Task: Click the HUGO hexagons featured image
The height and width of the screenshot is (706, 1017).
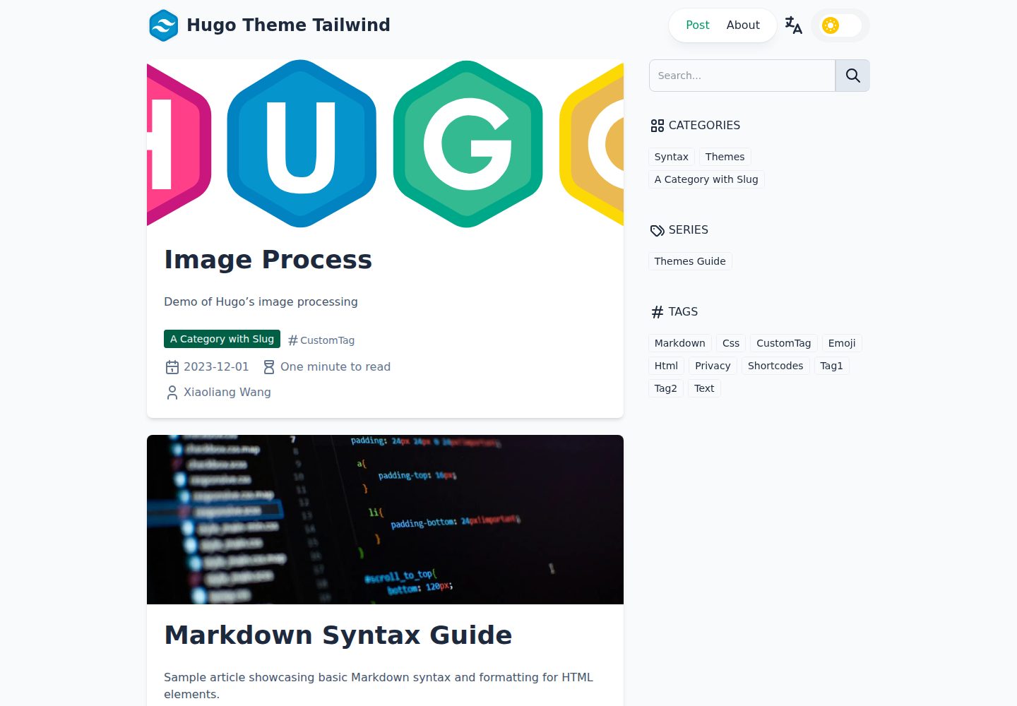Action: pyautogui.click(x=385, y=143)
